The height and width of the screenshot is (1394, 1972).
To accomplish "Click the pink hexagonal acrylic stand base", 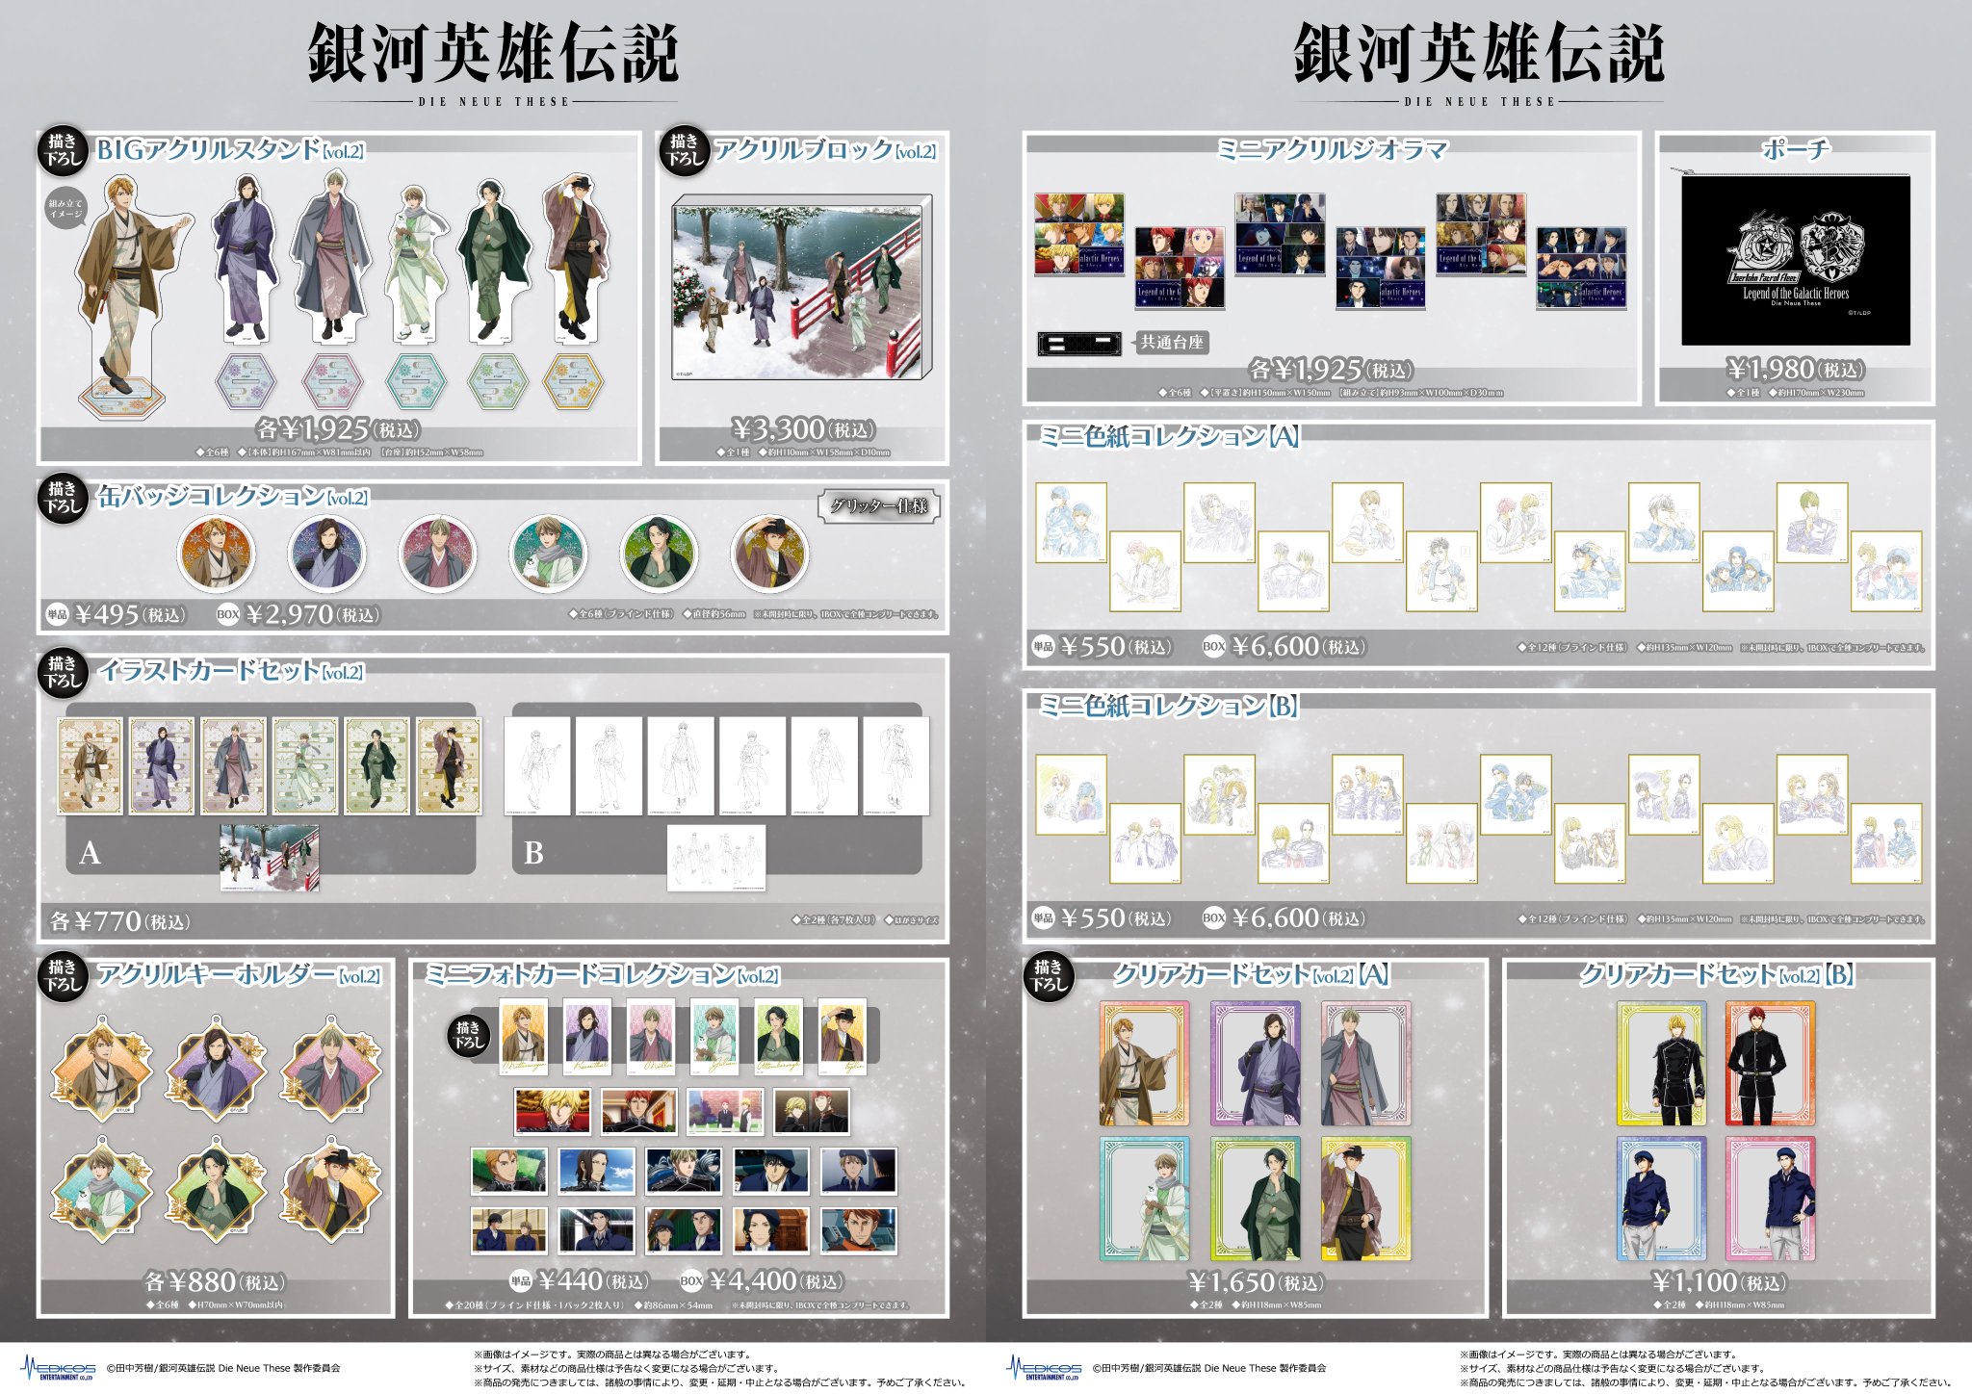I will 332,380.
